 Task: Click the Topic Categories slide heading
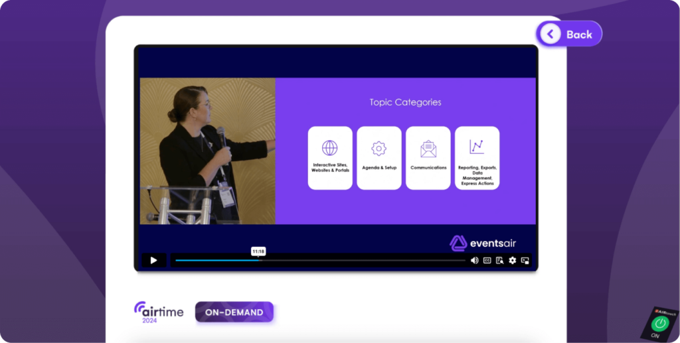[x=405, y=102]
